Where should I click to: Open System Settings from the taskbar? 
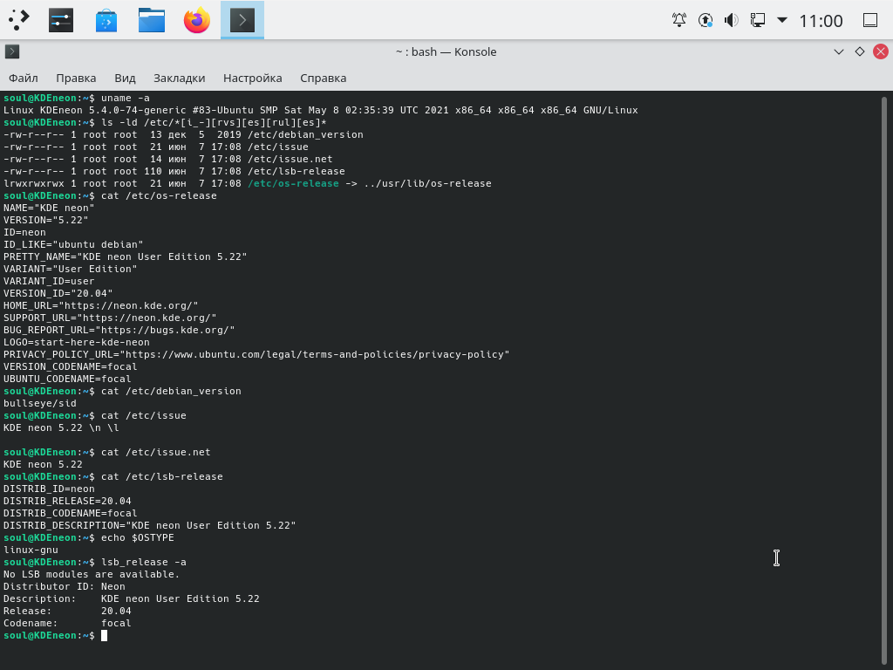pos(61,20)
